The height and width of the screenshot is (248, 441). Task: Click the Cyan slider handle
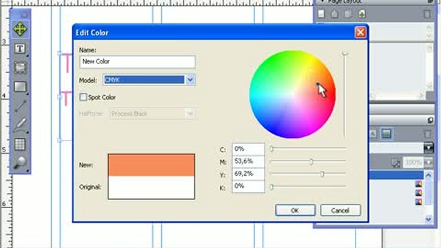tap(271, 149)
